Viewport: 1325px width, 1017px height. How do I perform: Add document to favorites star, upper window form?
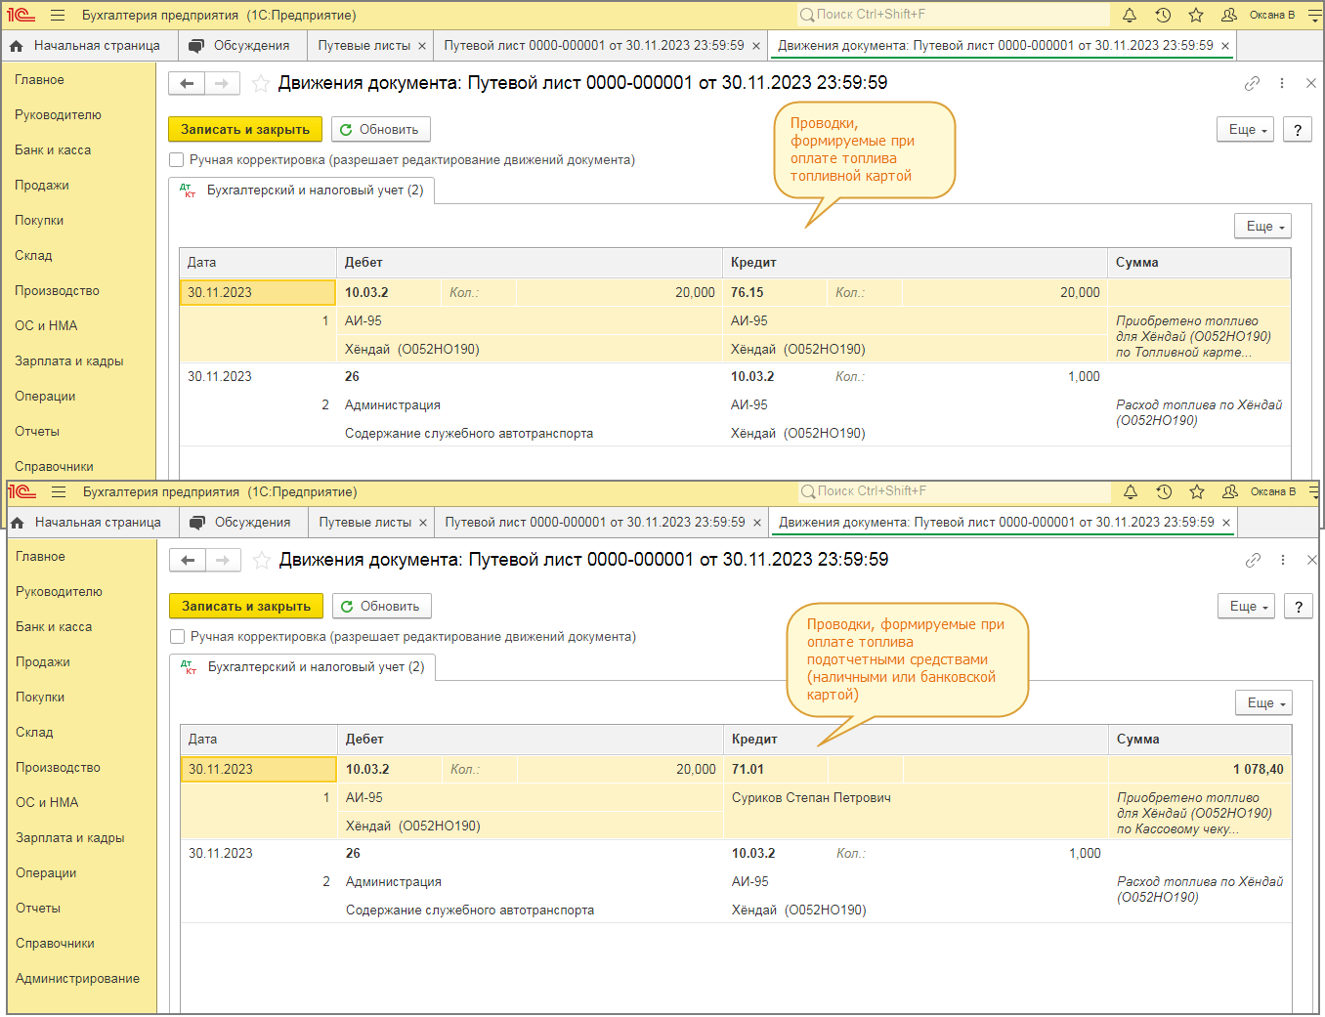pos(261,83)
